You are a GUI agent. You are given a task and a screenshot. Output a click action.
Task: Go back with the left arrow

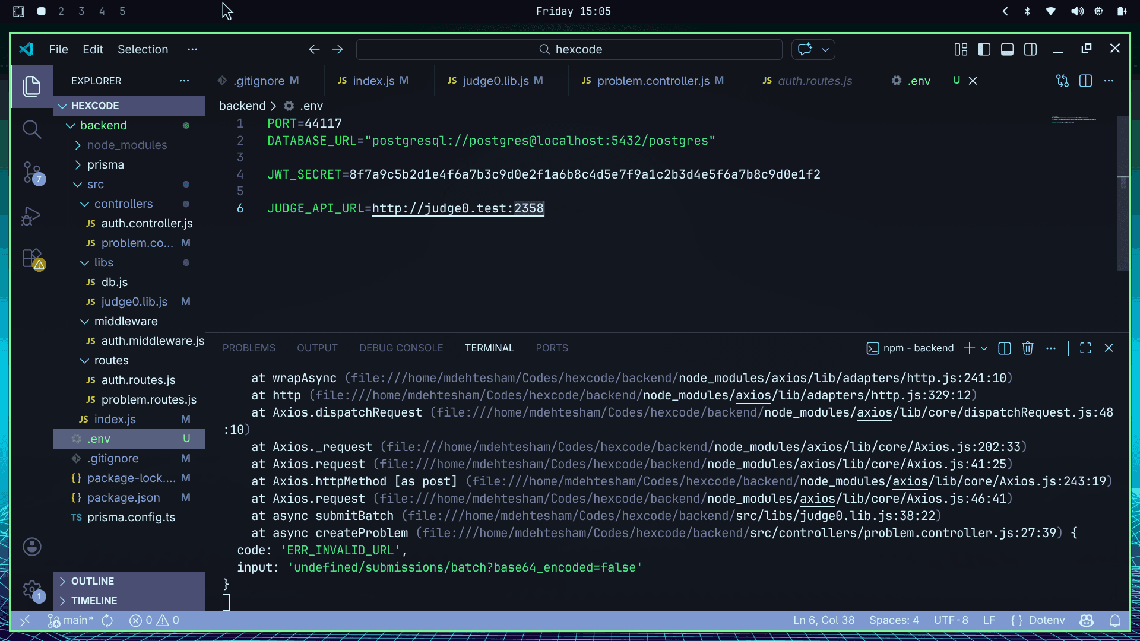tap(314, 49)
